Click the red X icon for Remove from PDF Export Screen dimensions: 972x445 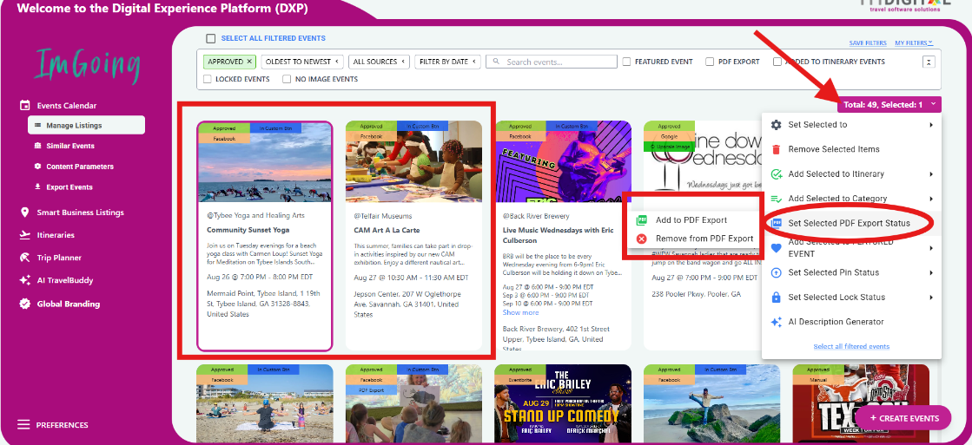(642, 239)
